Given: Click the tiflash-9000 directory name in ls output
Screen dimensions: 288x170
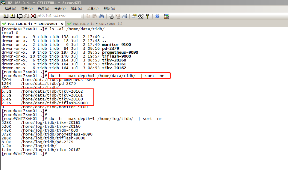Looking at the screenshot, I should (x=117, y=56).
